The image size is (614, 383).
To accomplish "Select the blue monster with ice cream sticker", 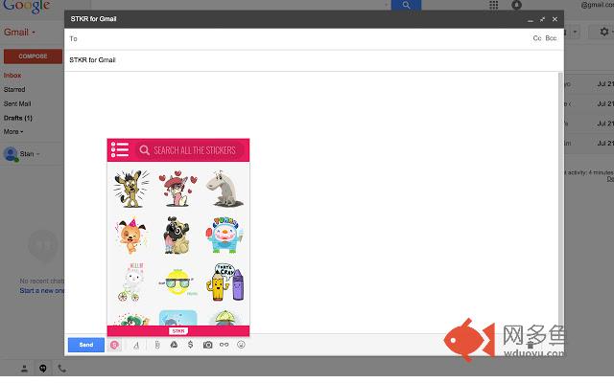I will tap(224, 236).
